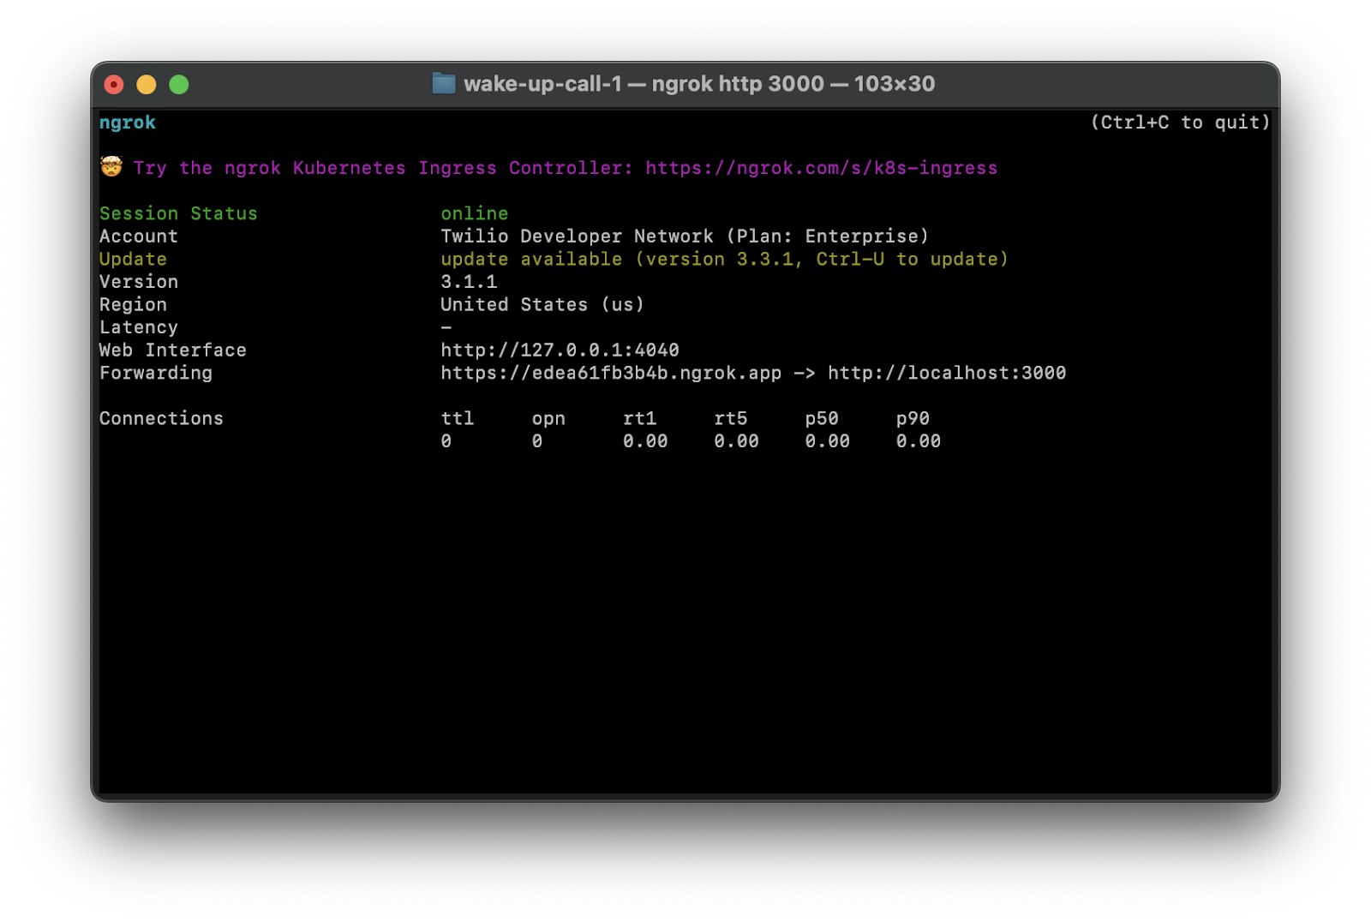Close the terminal window with the red button
The image size is (1371, 922).
coord(114,84)
